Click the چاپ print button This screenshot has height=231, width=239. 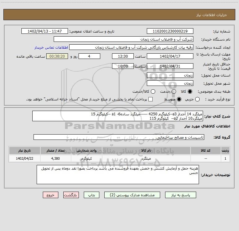tap(92, 195)
